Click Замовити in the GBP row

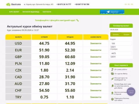(96, 57)
